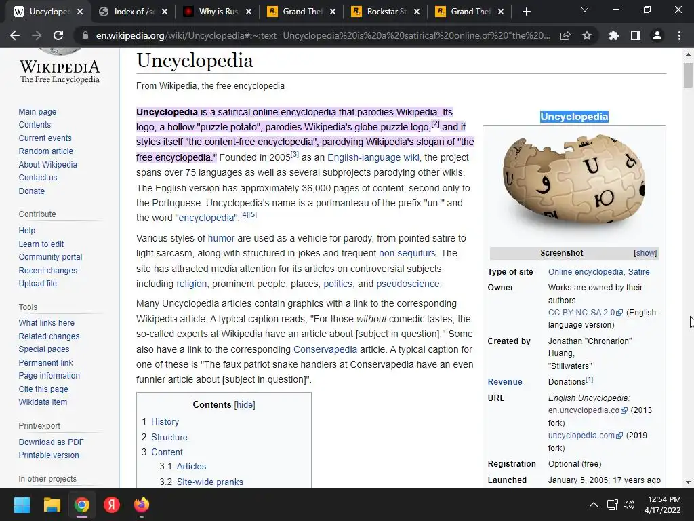
Task: Open the English-language wiki link
Action: 373,157
